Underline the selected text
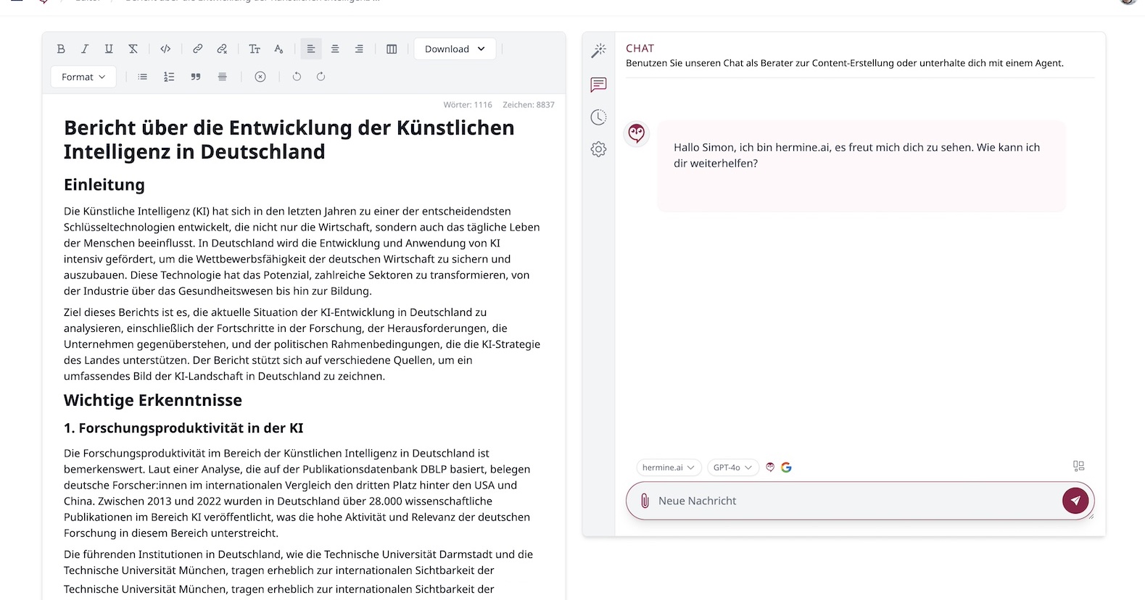 109,49
